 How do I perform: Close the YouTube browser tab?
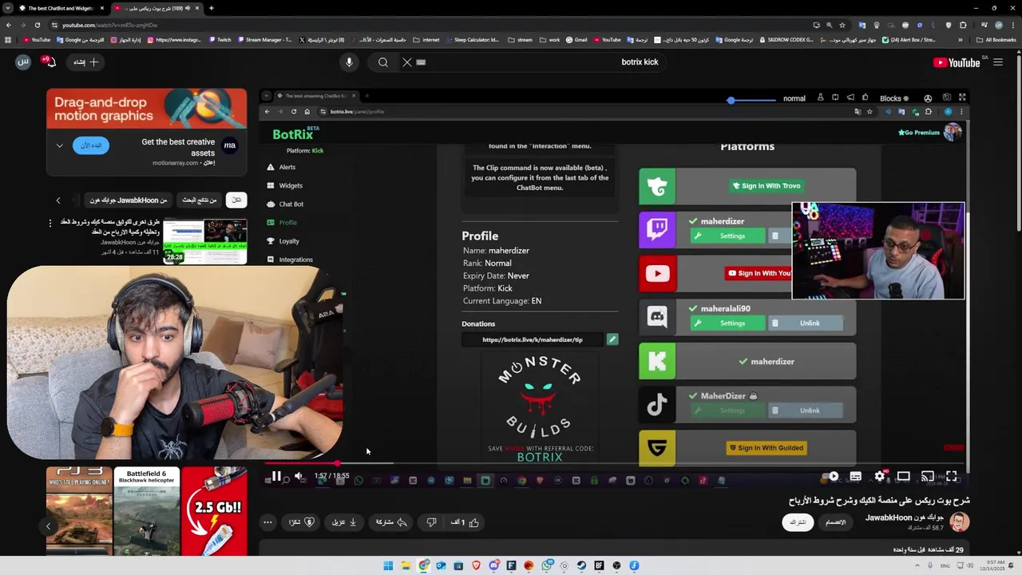click(x=197, y=8)
